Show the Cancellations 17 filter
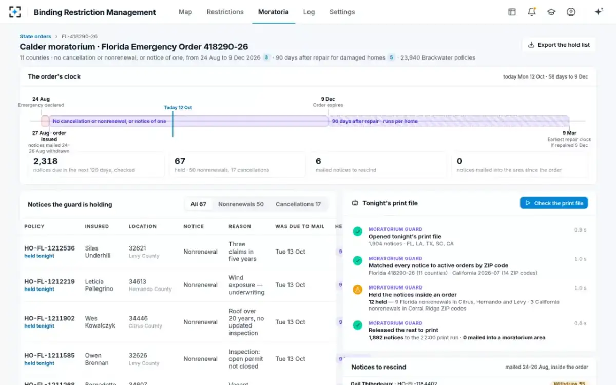Image resolution: width=616 pixels, height=385 pixels. [x=298, y=204]
